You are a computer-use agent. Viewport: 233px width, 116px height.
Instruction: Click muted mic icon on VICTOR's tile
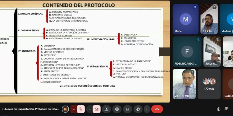point(193,72)
